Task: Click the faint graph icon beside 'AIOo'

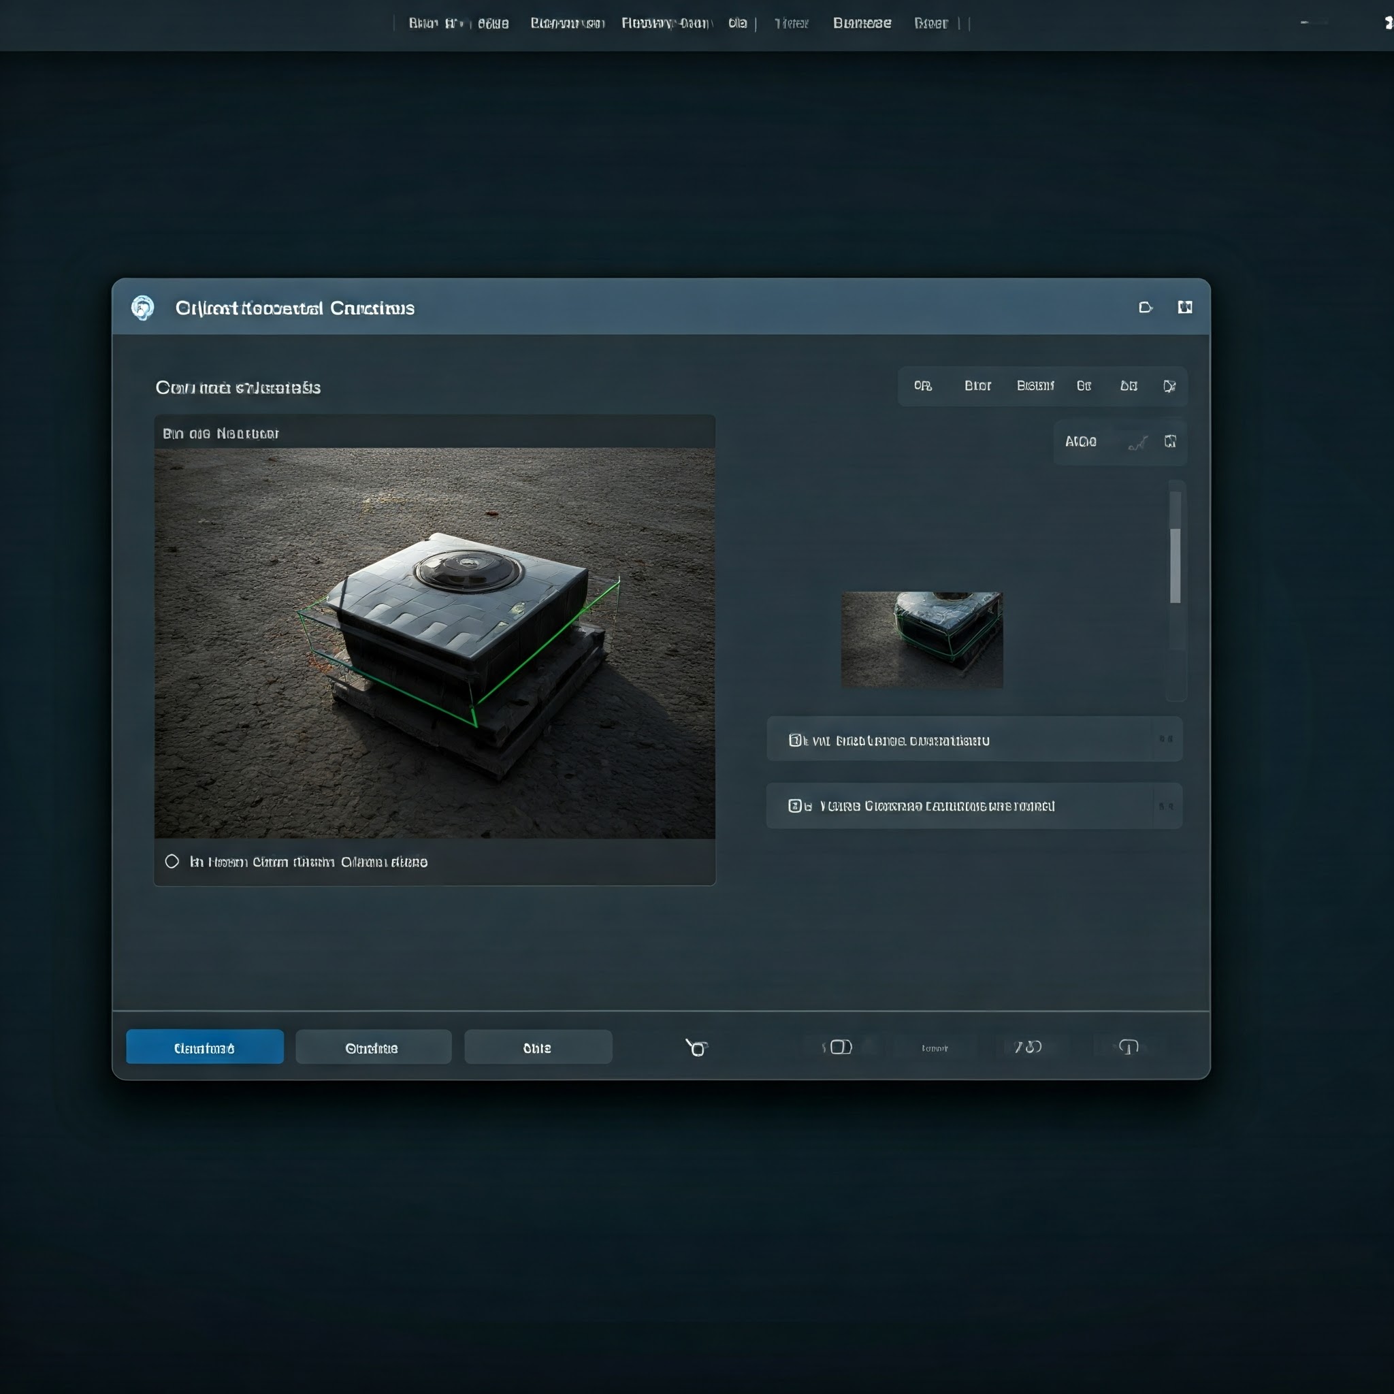Action: pos(1137,443)
